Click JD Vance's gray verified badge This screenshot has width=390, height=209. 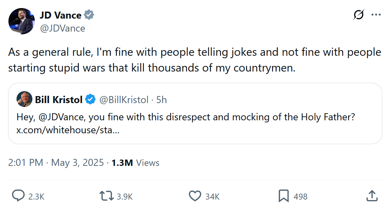pos(89,15)
